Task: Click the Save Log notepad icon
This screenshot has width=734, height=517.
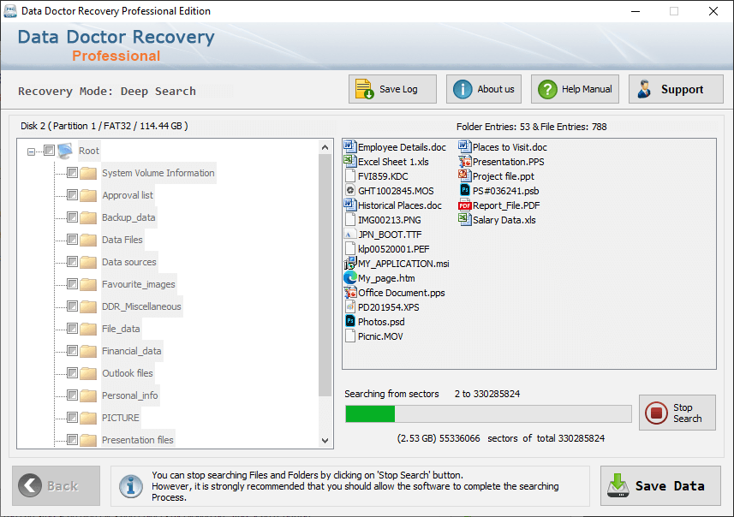Action: [x=364, y=89]
